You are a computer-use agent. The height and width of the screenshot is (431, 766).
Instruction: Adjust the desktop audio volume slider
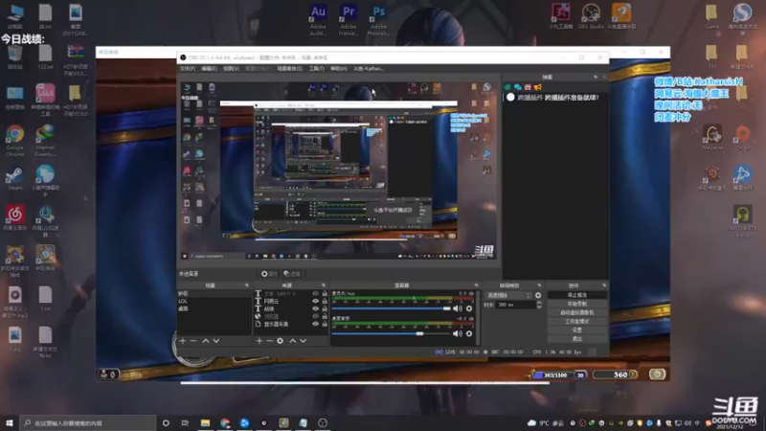[391, 333]
